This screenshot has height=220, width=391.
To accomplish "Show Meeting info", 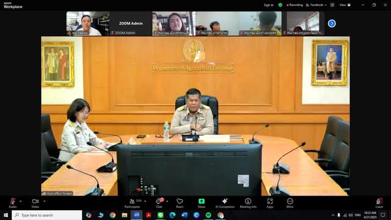I will pos(248,203).
